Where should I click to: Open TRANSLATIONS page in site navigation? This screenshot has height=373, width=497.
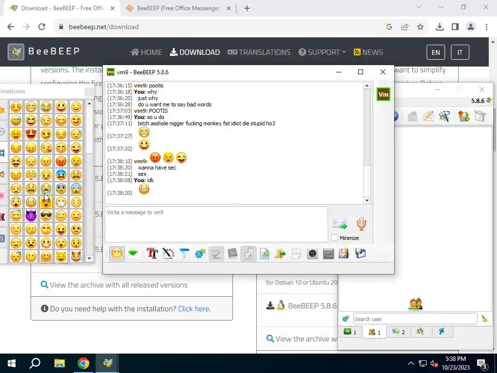pyautogui.click(x=259, y=52)
